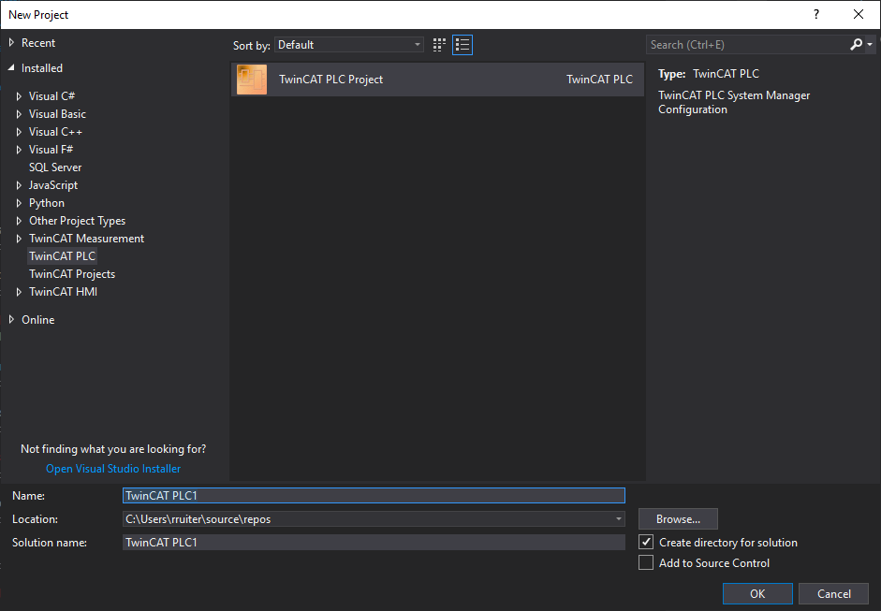Screen dimensions: 881x611
Task: Expand the Visual C# node
Action: pyautogui.click(x=19, y=96)
